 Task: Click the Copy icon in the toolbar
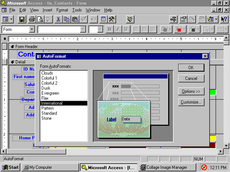tap(67, 19)
